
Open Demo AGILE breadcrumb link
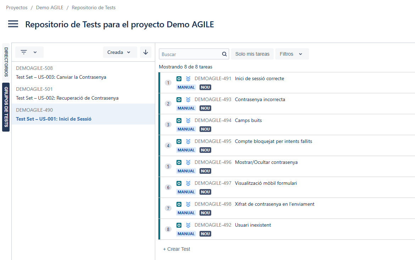(50, 8)
